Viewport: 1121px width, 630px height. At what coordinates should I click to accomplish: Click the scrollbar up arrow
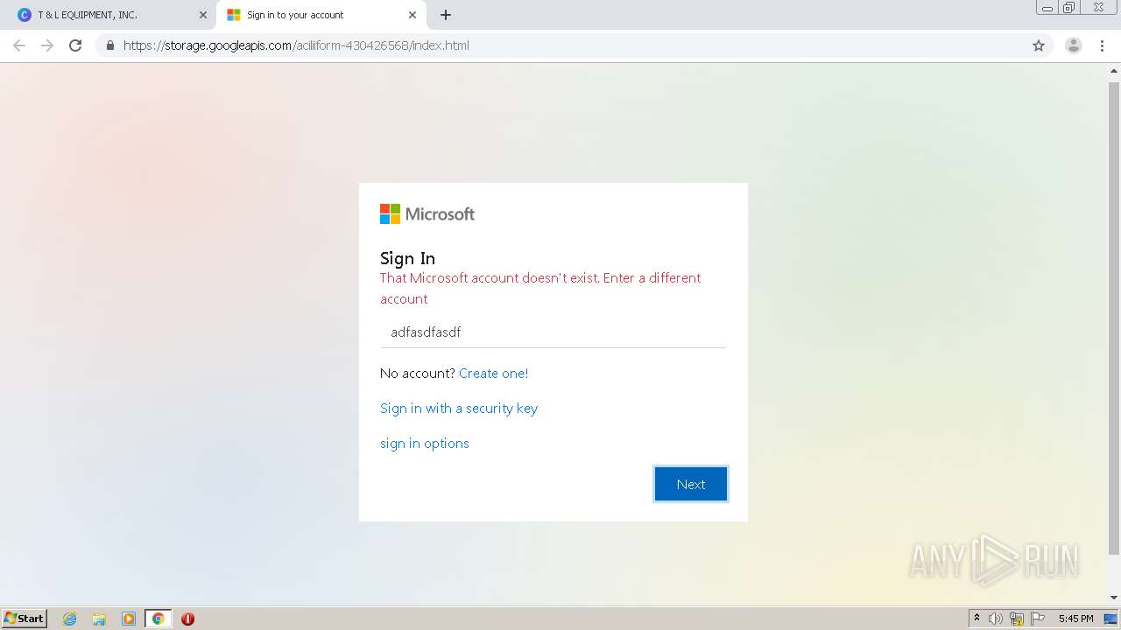coord(1114,70)
